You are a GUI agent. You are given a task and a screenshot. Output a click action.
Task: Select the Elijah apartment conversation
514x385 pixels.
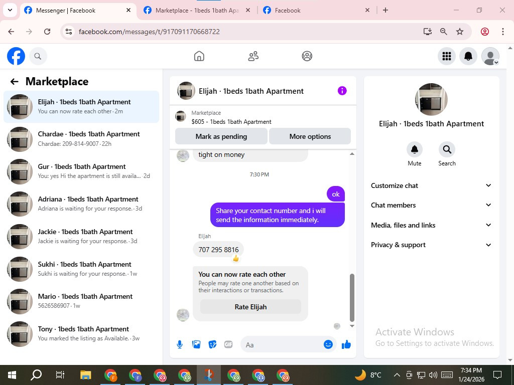[x=81, y=106]
